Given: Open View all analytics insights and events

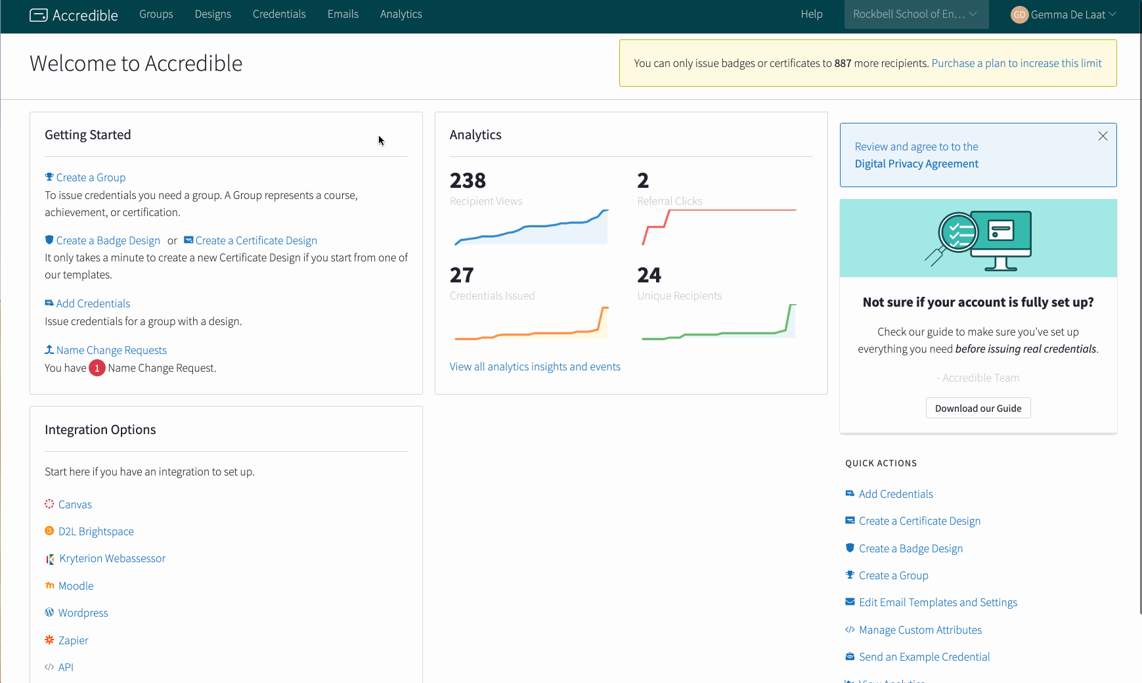Looking at the screenshot, I should pos(535,366).
